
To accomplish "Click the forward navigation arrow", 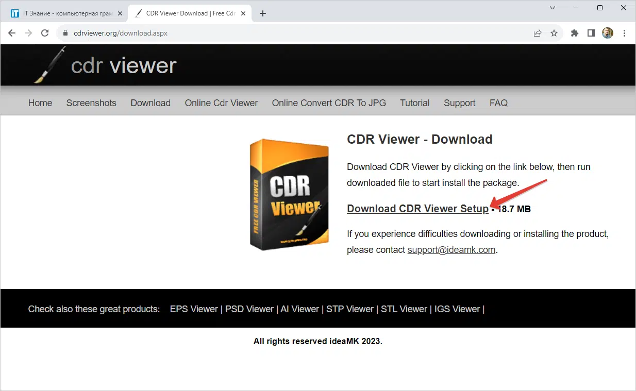I will pyautogui.click(x=28, y=33).
